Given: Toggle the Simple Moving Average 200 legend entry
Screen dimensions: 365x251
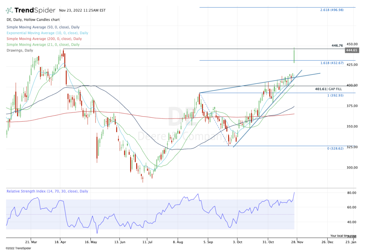Looking at the screenshot, I should [x=44, y=39].
